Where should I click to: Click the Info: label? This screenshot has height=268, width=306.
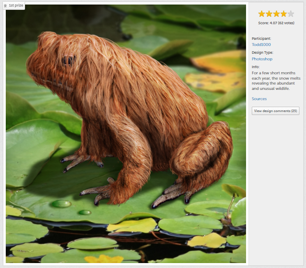click(x=255, y=67)
